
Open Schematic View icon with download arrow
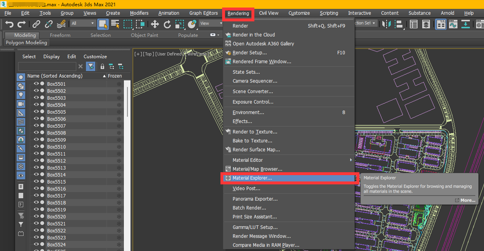pyautogui.click(x=466, y=23)
